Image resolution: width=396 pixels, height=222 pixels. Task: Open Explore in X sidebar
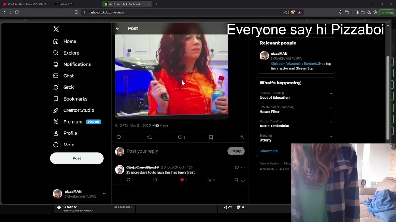(66, 53)
